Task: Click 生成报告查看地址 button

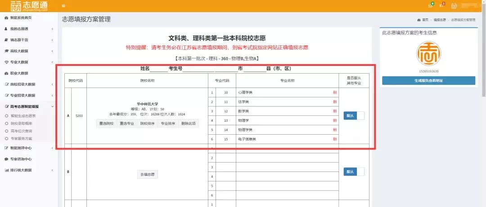Action: 428,80
